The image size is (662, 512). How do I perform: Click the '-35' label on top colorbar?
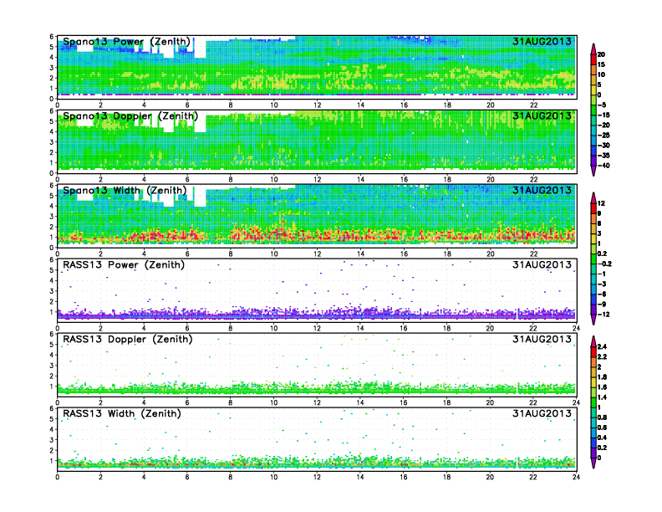pyautogui.click(x=603, y=156)
